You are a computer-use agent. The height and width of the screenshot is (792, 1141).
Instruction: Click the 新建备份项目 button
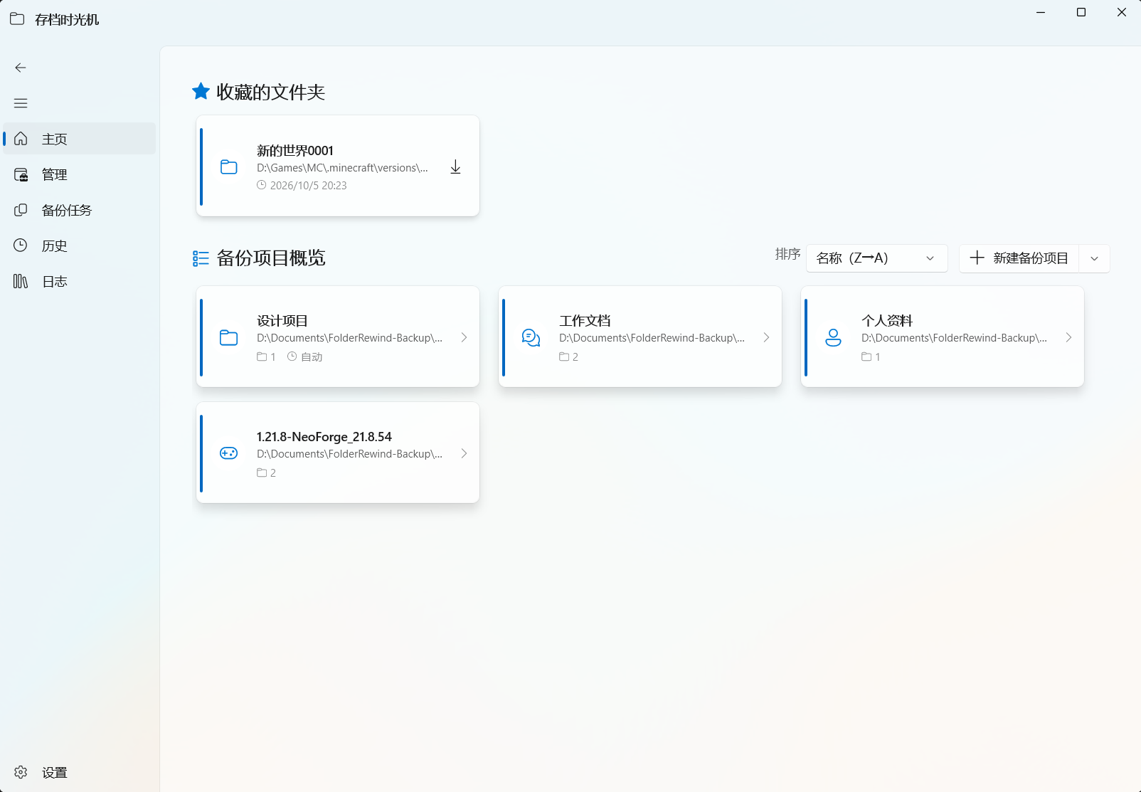[x=1019, y=258]
